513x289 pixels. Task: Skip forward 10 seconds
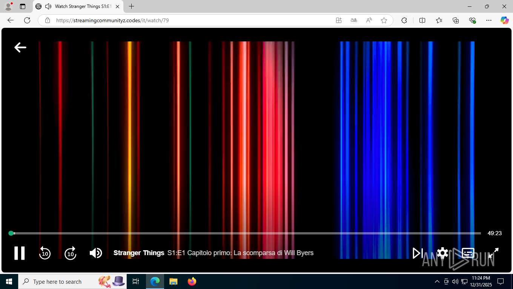coord(71,253)
